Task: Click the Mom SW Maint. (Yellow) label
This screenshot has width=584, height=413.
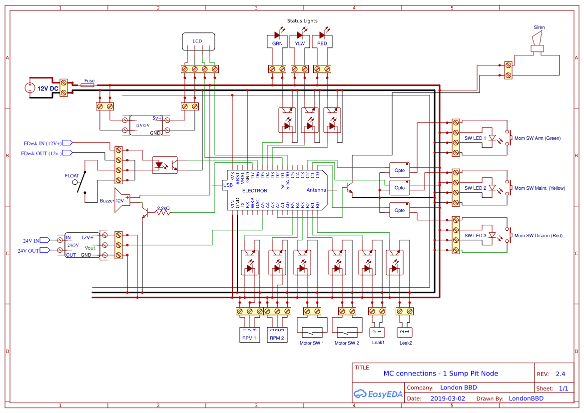Action: point(540,188)
